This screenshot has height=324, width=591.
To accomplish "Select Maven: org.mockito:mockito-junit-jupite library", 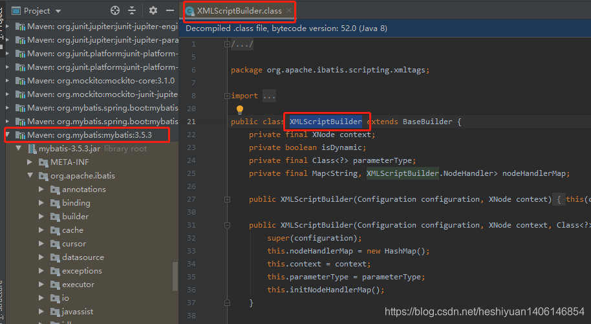I will click(103, 94).
